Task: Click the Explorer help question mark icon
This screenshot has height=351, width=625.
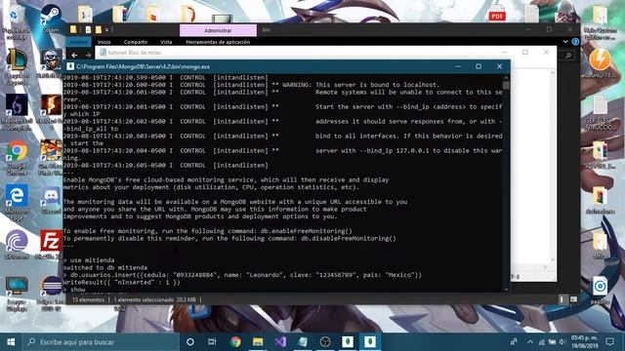Action: (x=575, y=41)
